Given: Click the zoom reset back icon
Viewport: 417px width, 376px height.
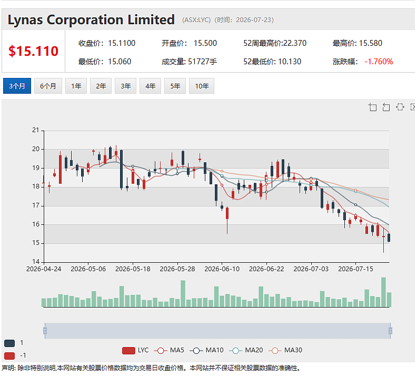Looking at the screenshot, I should 386,107.
